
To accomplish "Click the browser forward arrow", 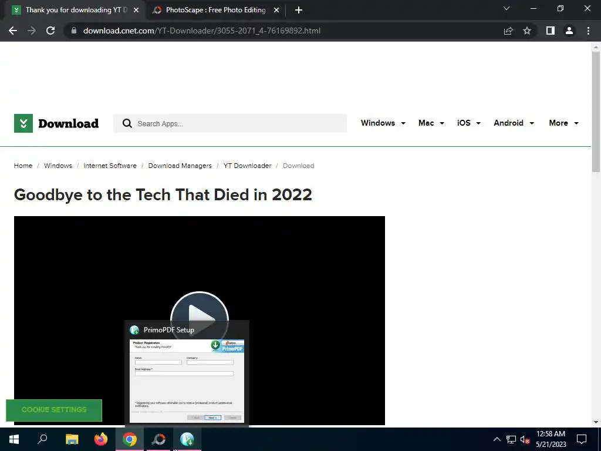I will (32, 31).
